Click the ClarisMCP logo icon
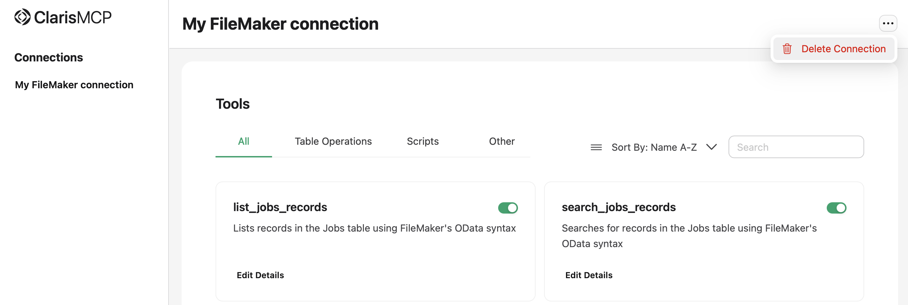 (23, 17)
